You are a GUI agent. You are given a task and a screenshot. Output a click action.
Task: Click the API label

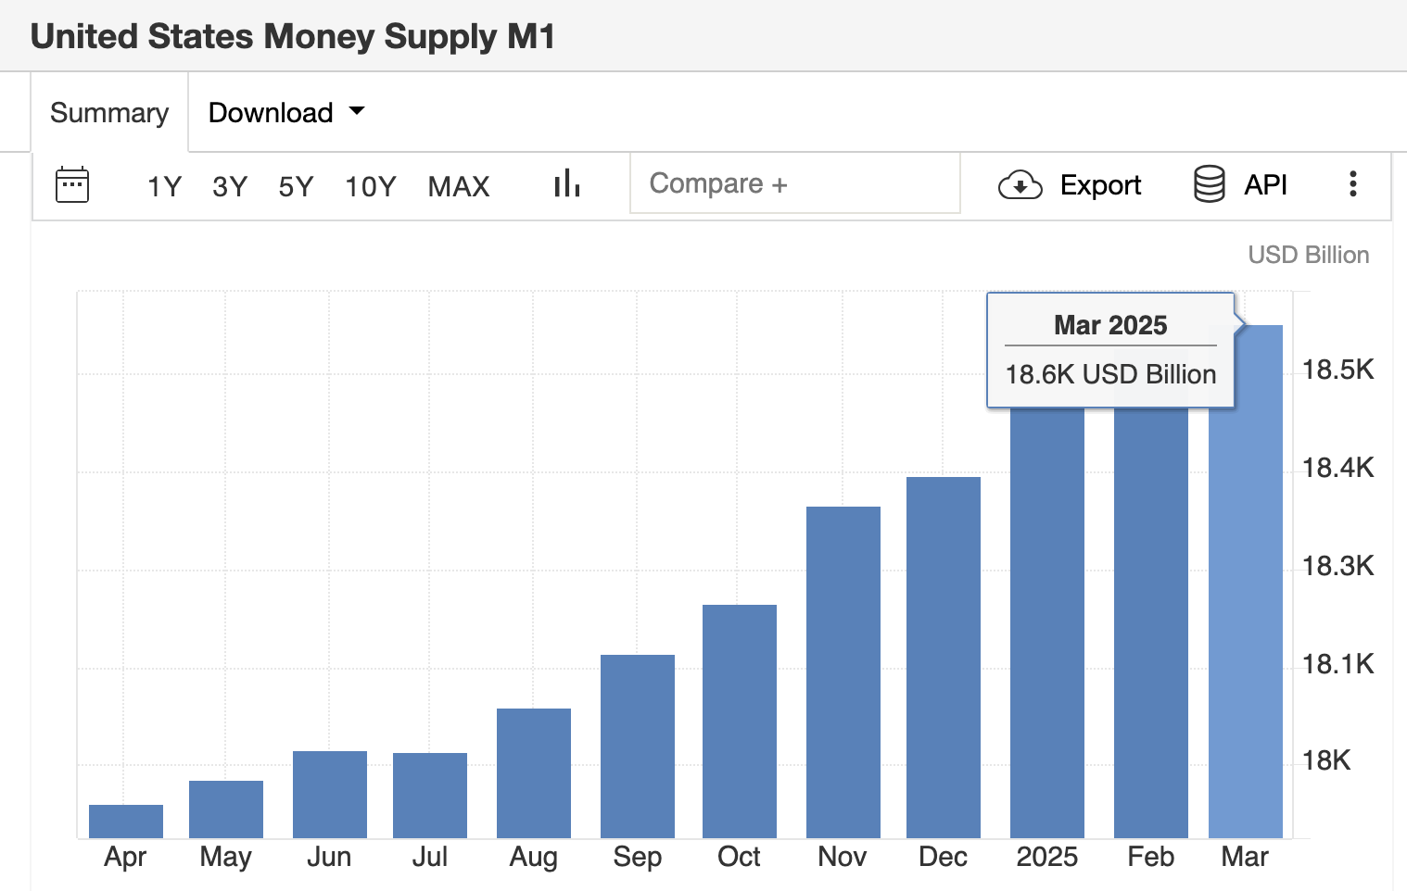tap(1265, 184)
